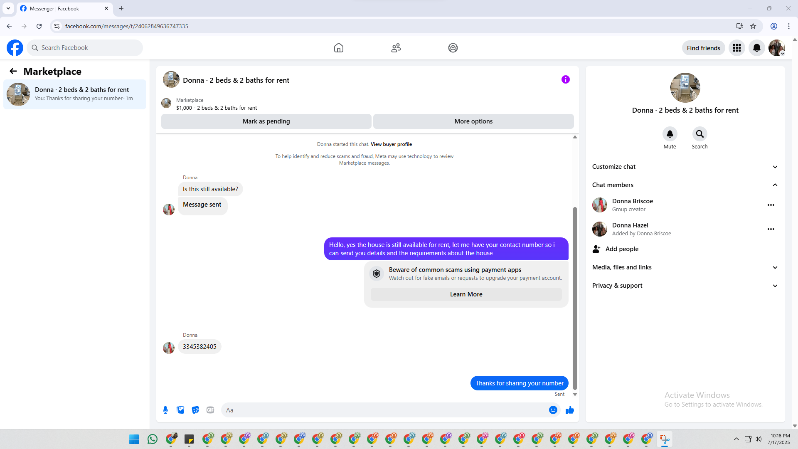Choose a sticker icon in composer
Screen dimensions: 798x449
coord(195,410)
